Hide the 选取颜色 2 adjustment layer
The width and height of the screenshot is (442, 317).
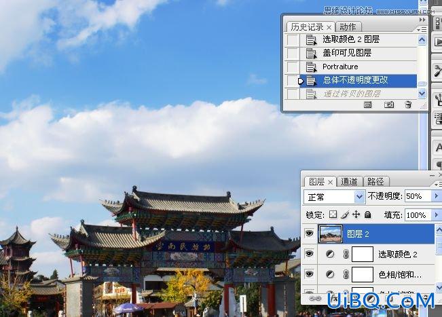coord(310,254)
